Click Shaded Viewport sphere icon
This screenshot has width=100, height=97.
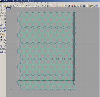click(78, 6)
